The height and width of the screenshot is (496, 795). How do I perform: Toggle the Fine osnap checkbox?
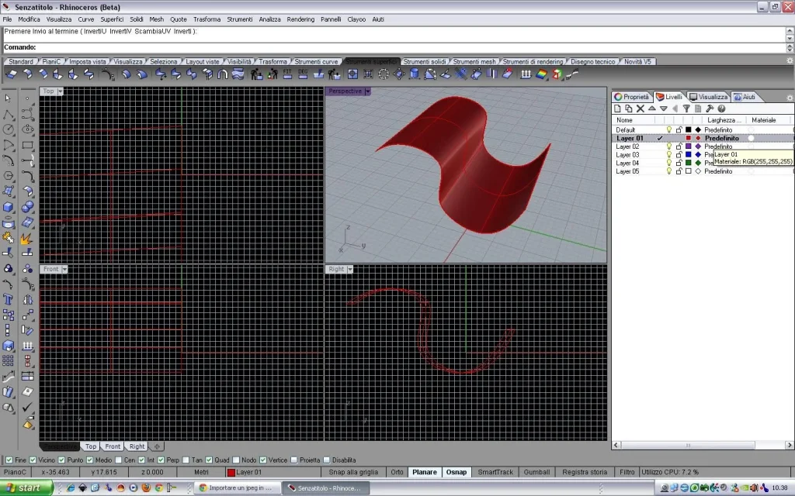[9, 460]
